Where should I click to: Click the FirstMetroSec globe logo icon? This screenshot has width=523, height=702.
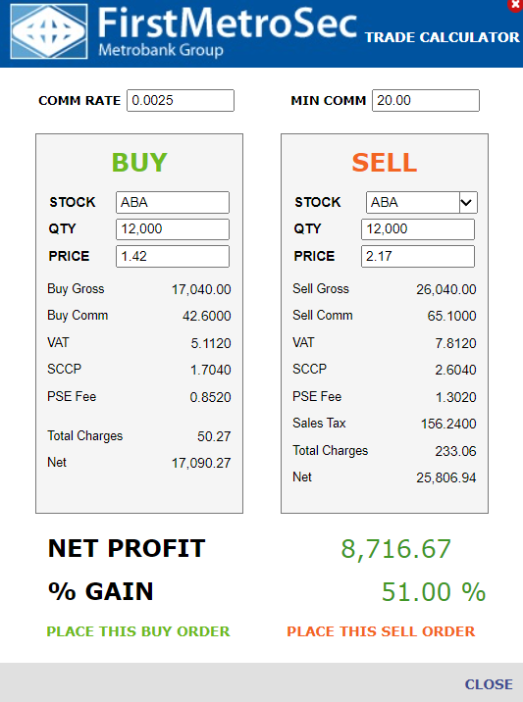point(49,31)
